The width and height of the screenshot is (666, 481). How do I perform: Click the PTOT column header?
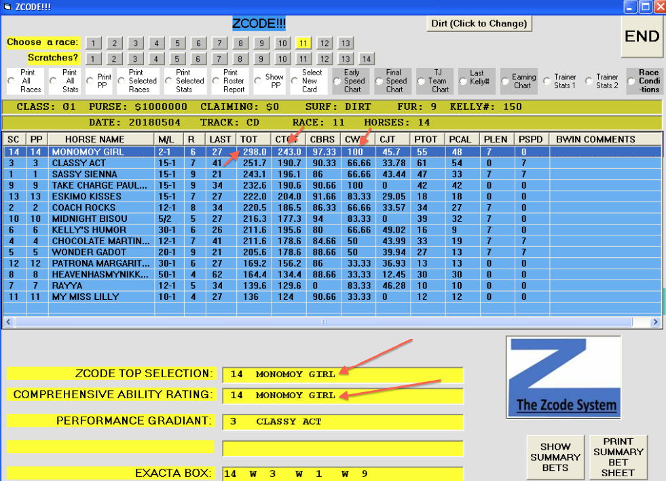[428, 139]
